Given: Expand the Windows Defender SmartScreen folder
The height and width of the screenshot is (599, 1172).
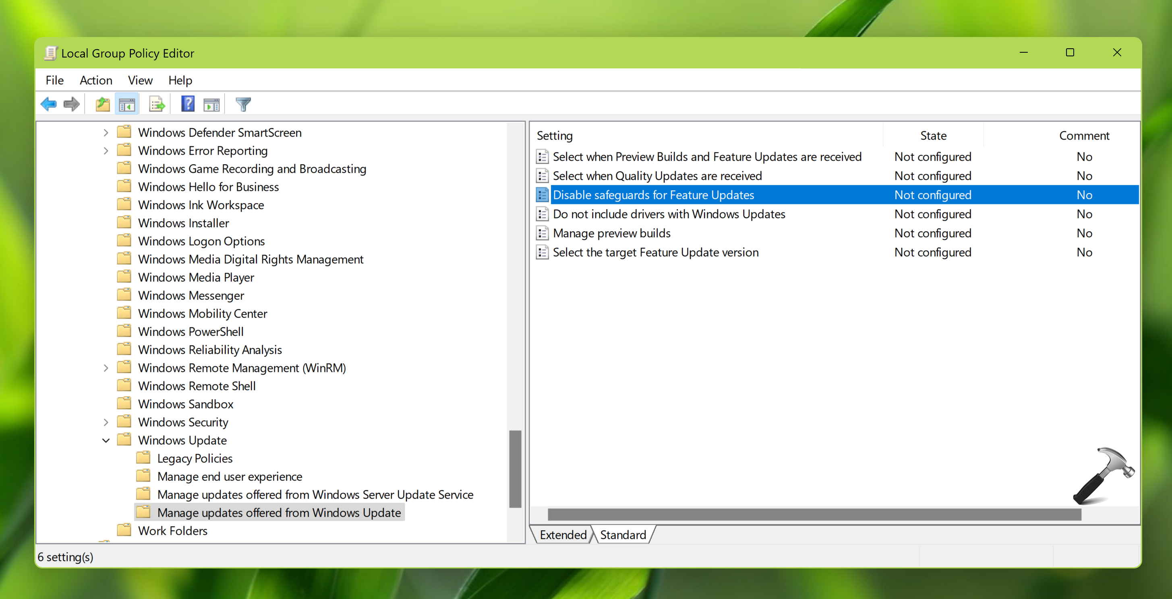Looking at the screenshot, I should pyautogui.click(x=106, y=133).
